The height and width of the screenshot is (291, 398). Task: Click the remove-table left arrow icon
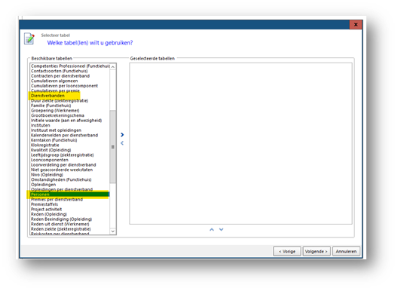122,143
